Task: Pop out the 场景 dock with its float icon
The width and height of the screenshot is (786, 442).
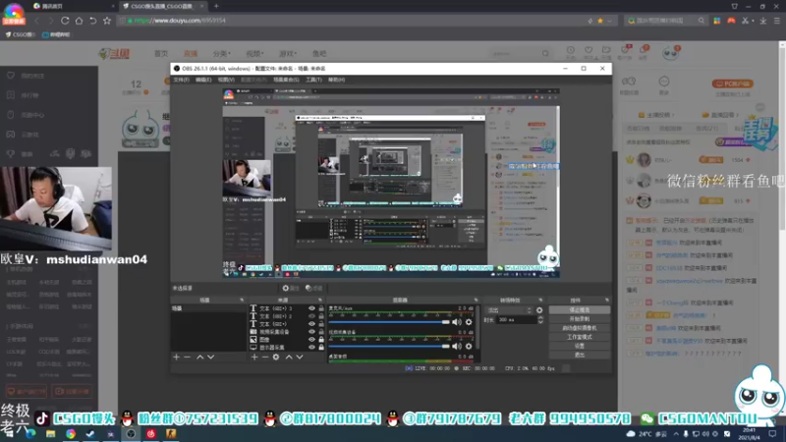Action: click(x=242, y=301)
